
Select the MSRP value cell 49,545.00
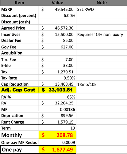pos(57,9)
